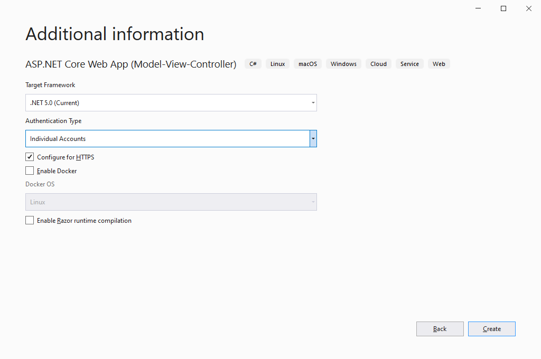
Task: Toggle the Configure for HTTPS checkbox
Action: tap(30, 157)
